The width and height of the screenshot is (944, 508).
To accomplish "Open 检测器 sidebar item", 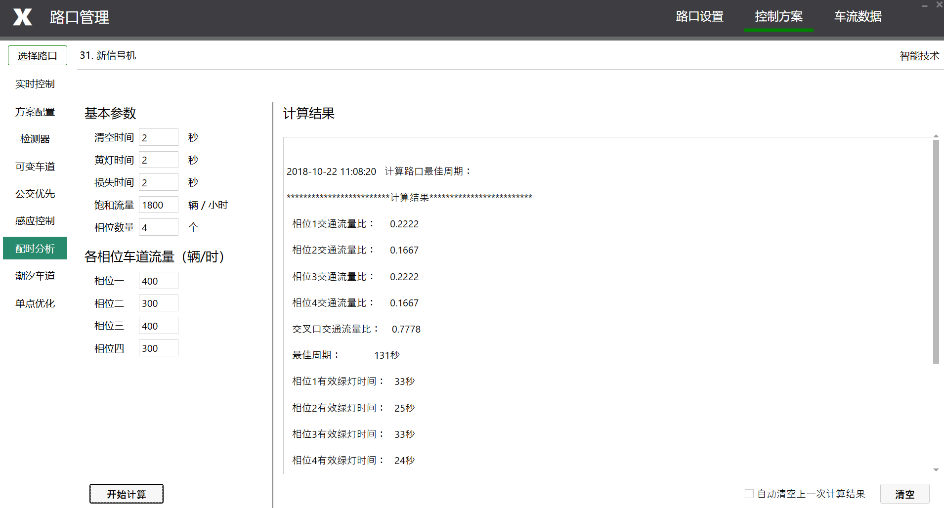I will [35, 139].
